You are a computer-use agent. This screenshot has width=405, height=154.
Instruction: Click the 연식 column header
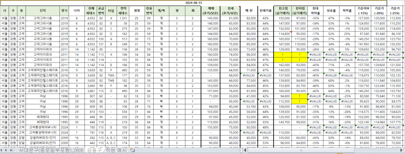click(64, 11)
